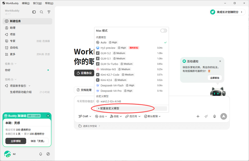The height and width of the screenshot is (161, 249).
Task: Click the 限时折扣 tag on Hy3 preview
Action: coord(134,48)
